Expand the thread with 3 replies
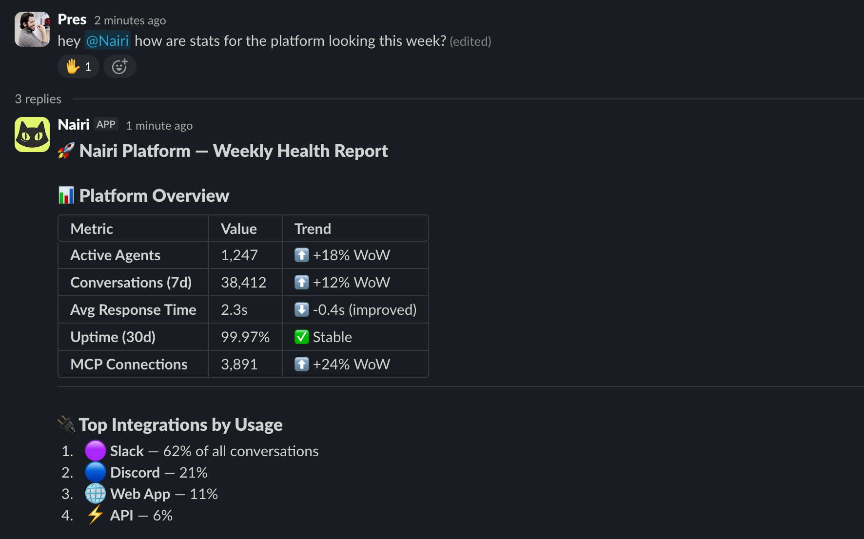 (x=38, y=99)
